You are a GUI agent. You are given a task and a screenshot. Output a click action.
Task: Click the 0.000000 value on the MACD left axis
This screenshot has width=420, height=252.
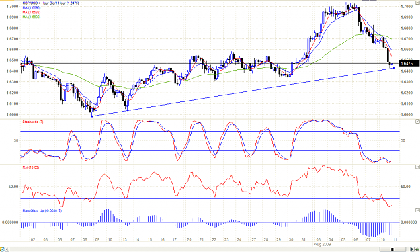pyautogui.click(x=10, y=222)
